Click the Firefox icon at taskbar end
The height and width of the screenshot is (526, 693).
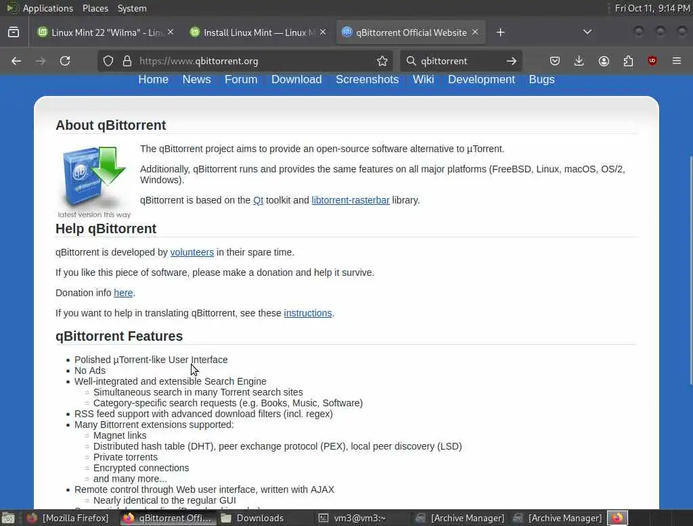click(x=617, y=518)
